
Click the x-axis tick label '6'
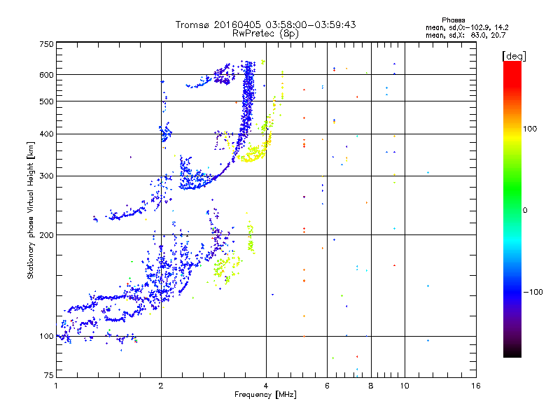pos(327,386)
